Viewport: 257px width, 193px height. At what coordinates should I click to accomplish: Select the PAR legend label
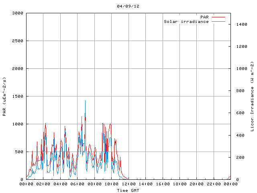coord(204,17)
